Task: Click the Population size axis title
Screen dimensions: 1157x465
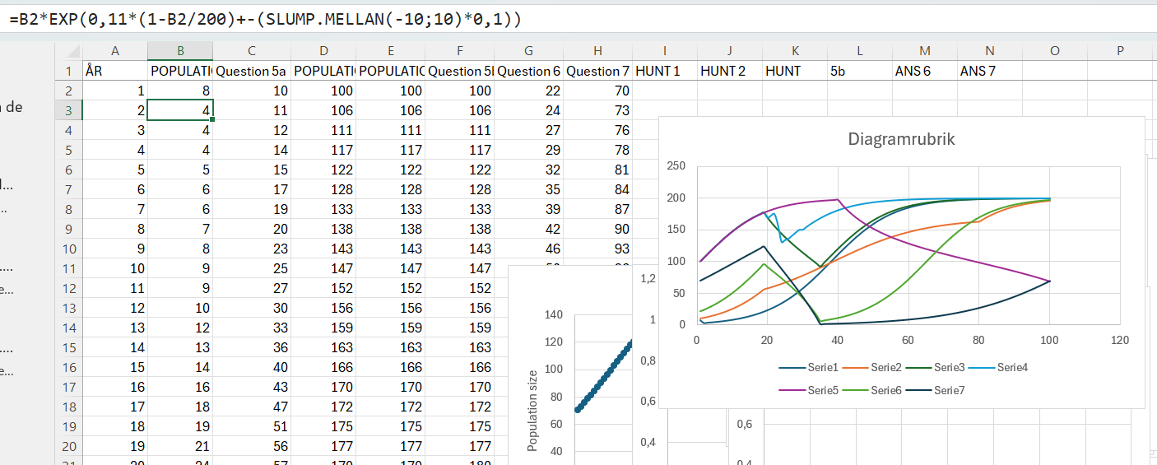Action: pyautogui.click(x=532, y=411)
